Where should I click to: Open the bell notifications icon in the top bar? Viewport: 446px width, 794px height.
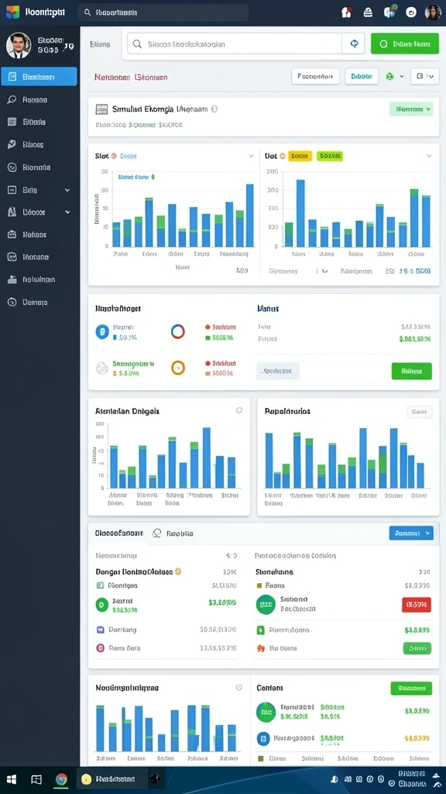tap(368, 12)
